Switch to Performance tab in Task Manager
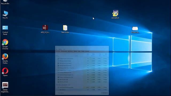The image size is (171, 96). pyautogui.click(x=64, y=51)
